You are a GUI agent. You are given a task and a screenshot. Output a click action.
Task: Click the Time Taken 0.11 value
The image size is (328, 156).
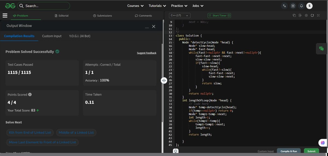[x=90, y=103]
